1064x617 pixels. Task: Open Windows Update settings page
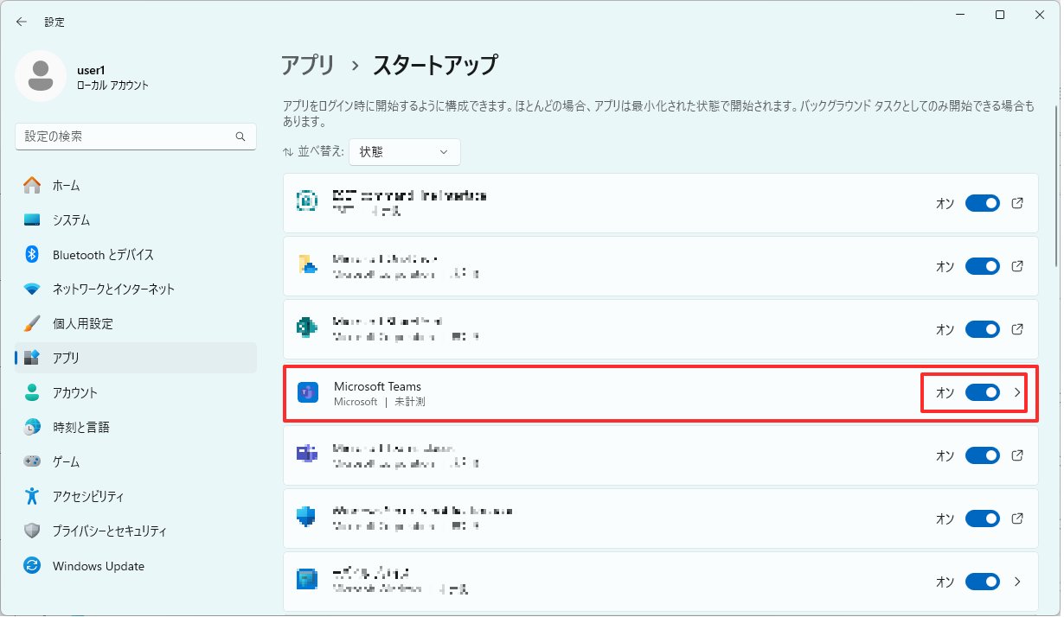click(x=136, y=566)
